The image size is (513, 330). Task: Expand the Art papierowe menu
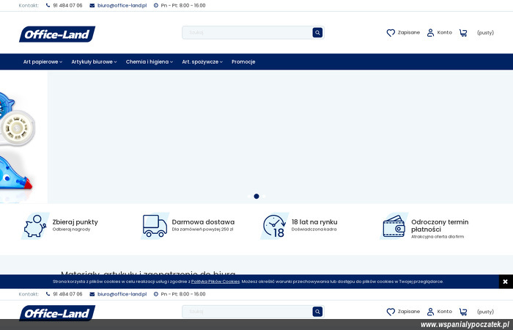click(x=43, y=62)
